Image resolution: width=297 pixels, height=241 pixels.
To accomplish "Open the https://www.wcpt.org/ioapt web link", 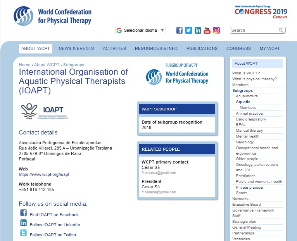I will point(44,174).
